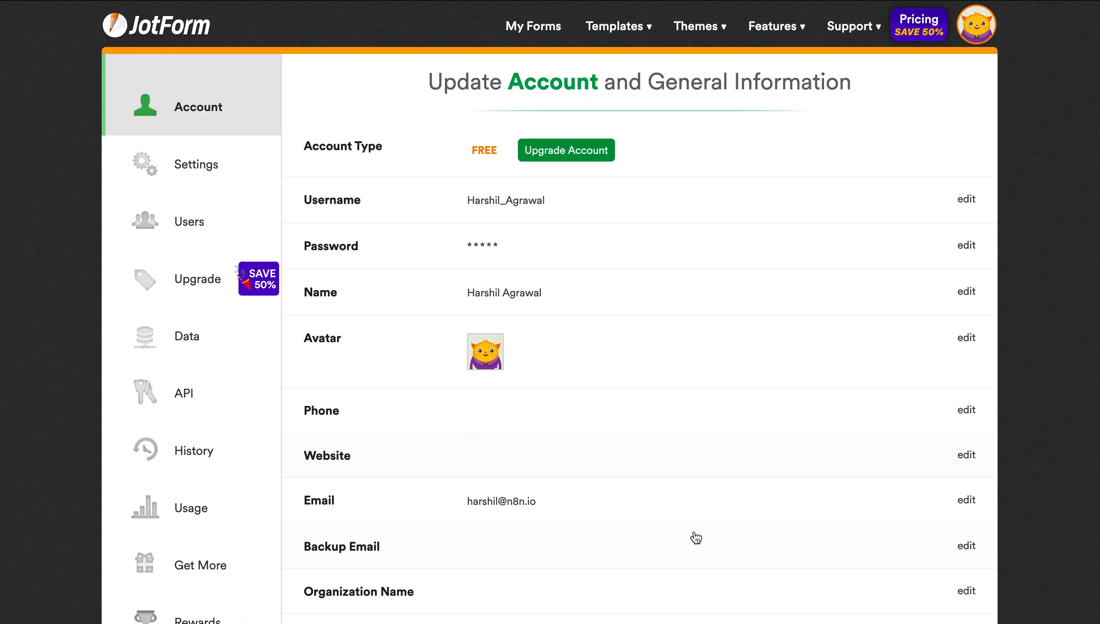
Task: Select the Usage bar-chart icon
Action: click(144, 507)
